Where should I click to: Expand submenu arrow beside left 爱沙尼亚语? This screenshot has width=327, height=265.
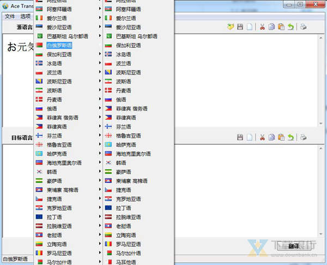tap(100, 27)
